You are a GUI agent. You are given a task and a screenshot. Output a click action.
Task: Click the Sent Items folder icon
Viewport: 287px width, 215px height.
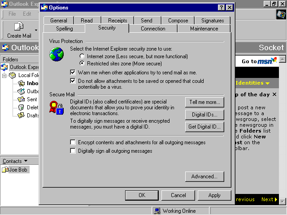coord(21,99)
